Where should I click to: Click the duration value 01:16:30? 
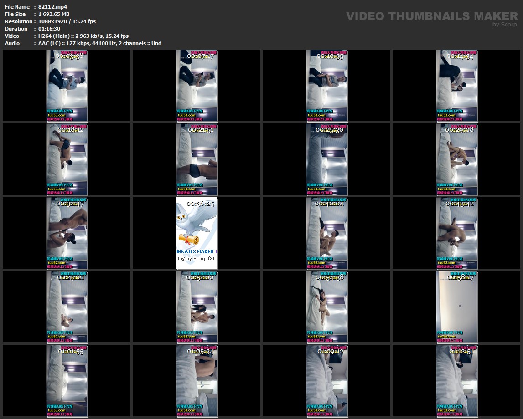(x=49, y=29)
